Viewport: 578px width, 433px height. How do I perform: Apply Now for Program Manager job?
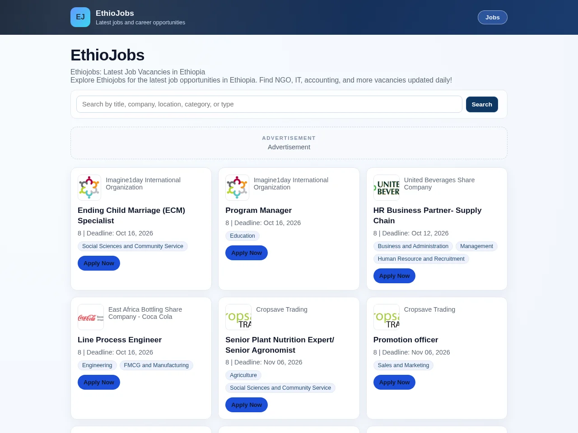[247, 253]
